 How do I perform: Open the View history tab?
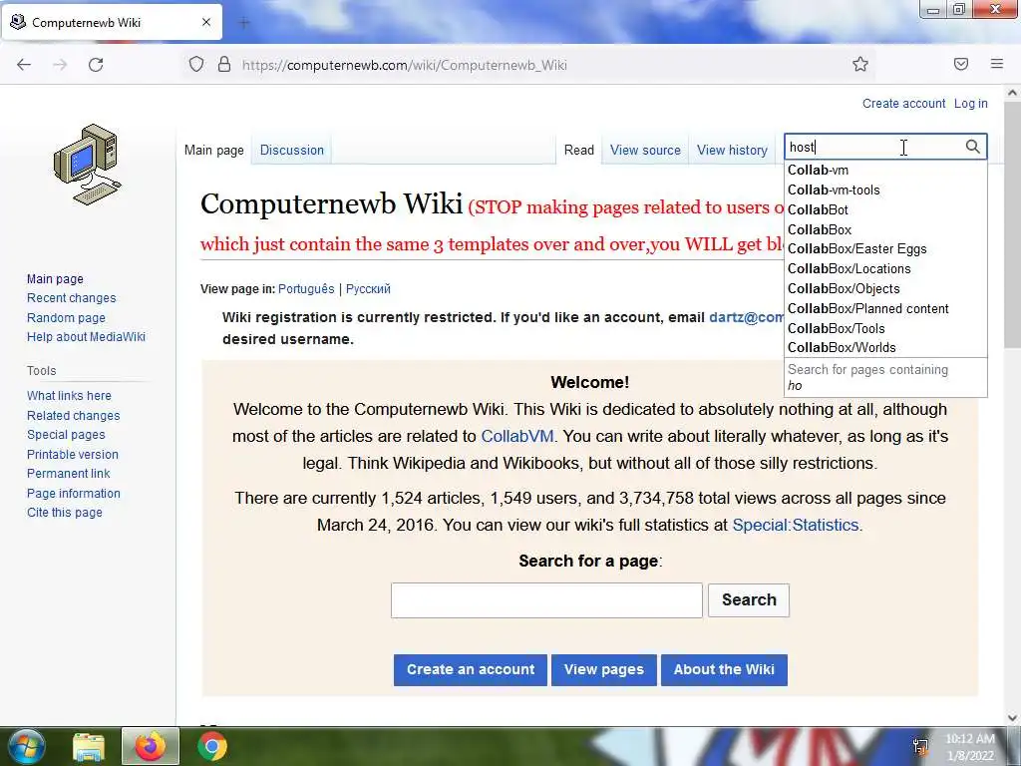732,150
